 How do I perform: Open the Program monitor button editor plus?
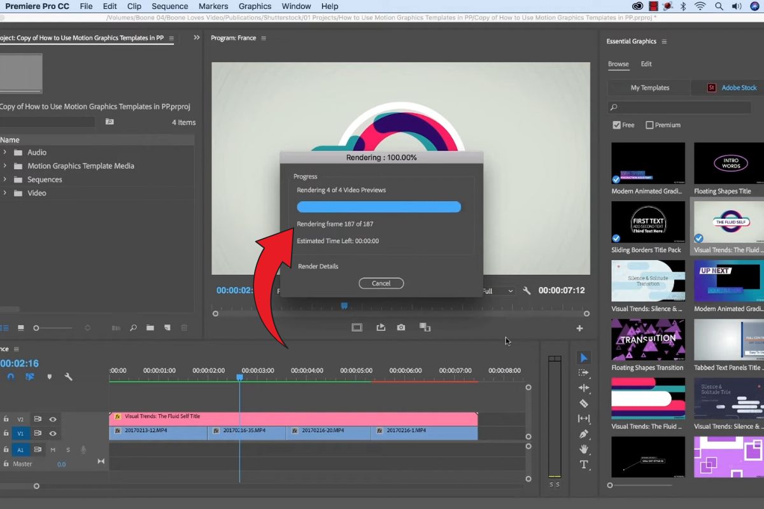click(579, 328)
